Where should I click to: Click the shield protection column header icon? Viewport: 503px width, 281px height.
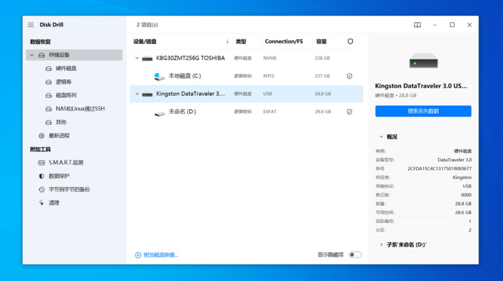click(x=350, y=41)
